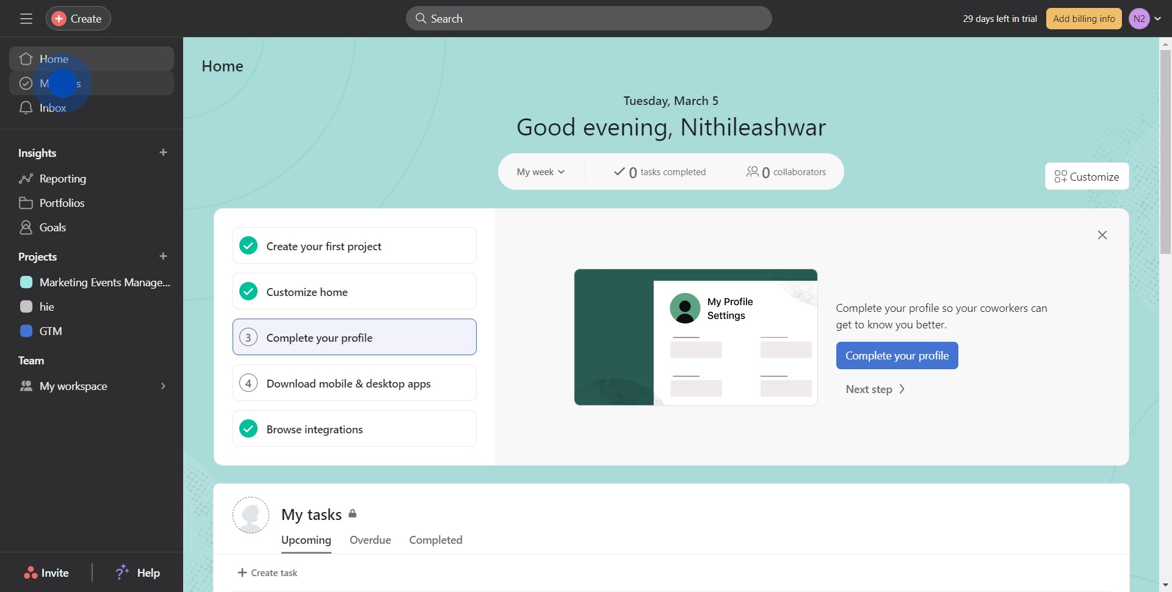Viewport: 1172px width, 592px height.
Task: Open the Goals section
Action: [x=52, y=227]
